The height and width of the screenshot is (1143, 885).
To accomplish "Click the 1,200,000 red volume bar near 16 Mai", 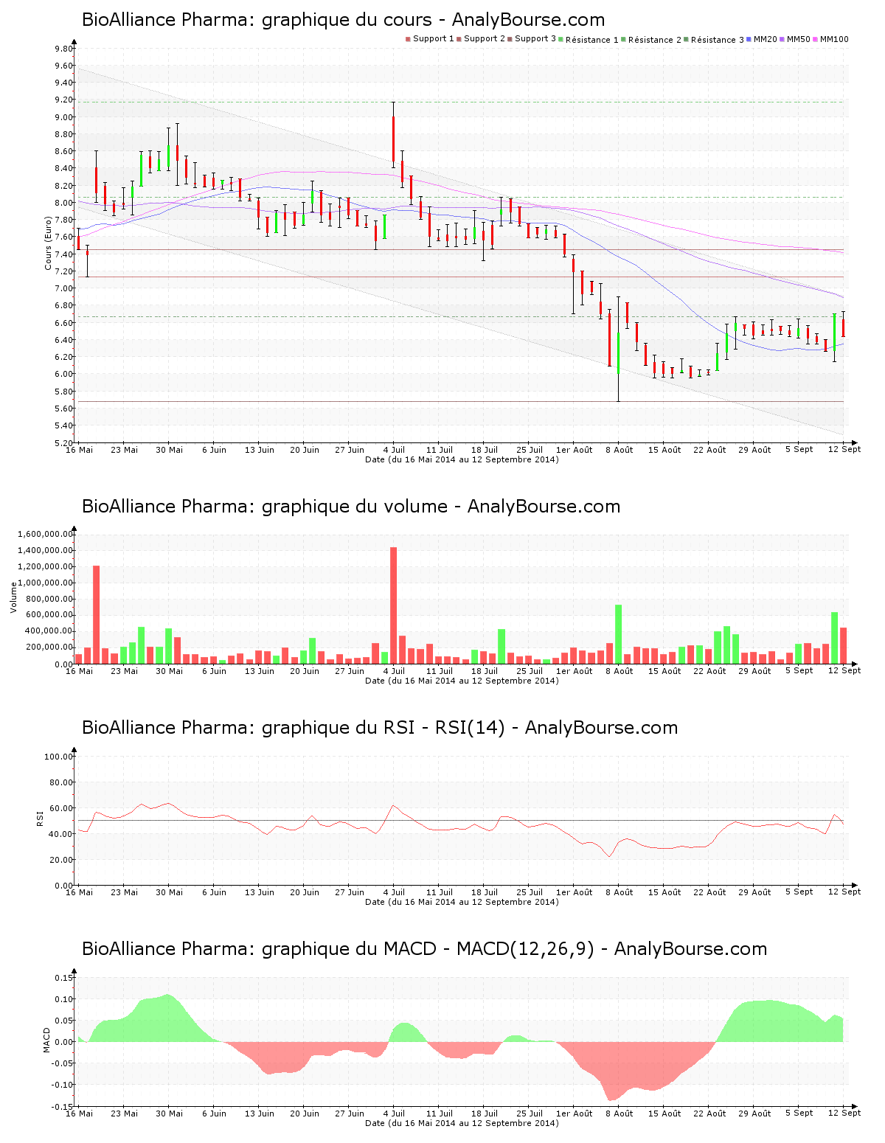I will click(x=97, y=615).
